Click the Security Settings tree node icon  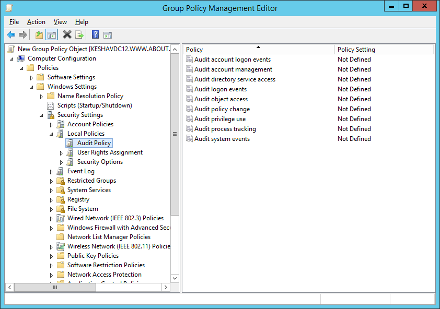(x=51, y=115)
